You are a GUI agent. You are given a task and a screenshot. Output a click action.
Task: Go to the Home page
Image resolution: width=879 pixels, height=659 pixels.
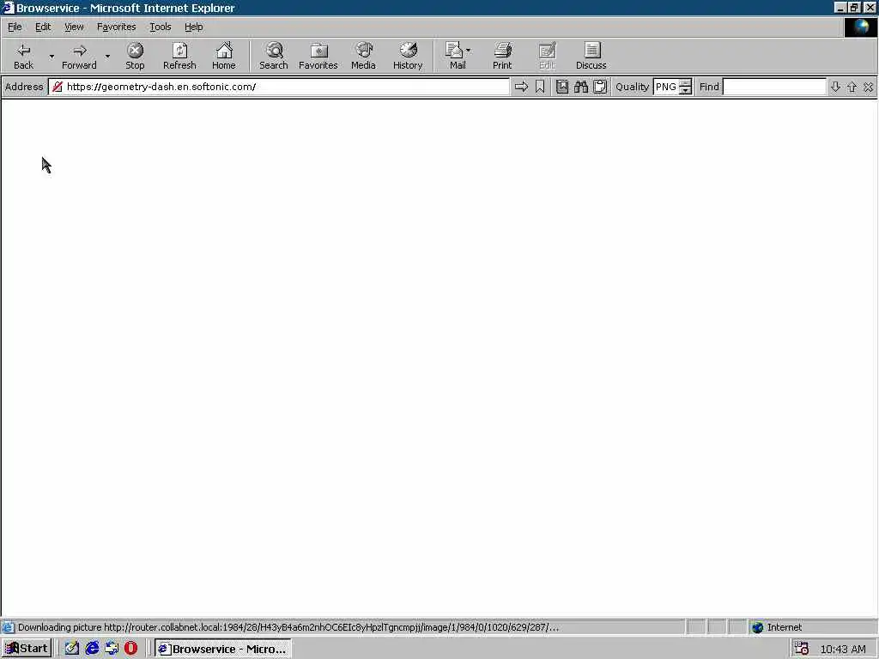(224, 56)
